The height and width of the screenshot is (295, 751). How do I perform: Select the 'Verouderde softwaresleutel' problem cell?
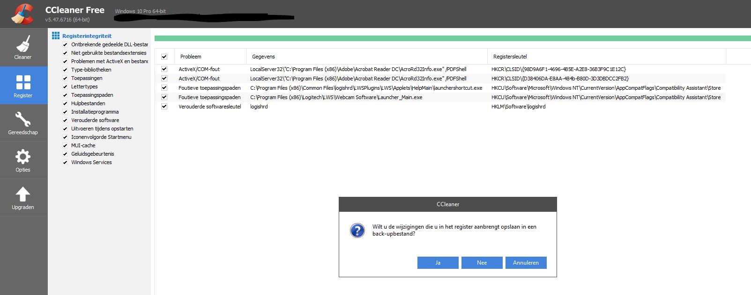210,107
